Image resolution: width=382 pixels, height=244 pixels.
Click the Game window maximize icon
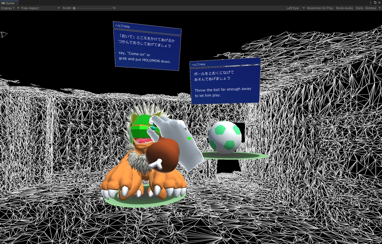(x=375, y=3)
